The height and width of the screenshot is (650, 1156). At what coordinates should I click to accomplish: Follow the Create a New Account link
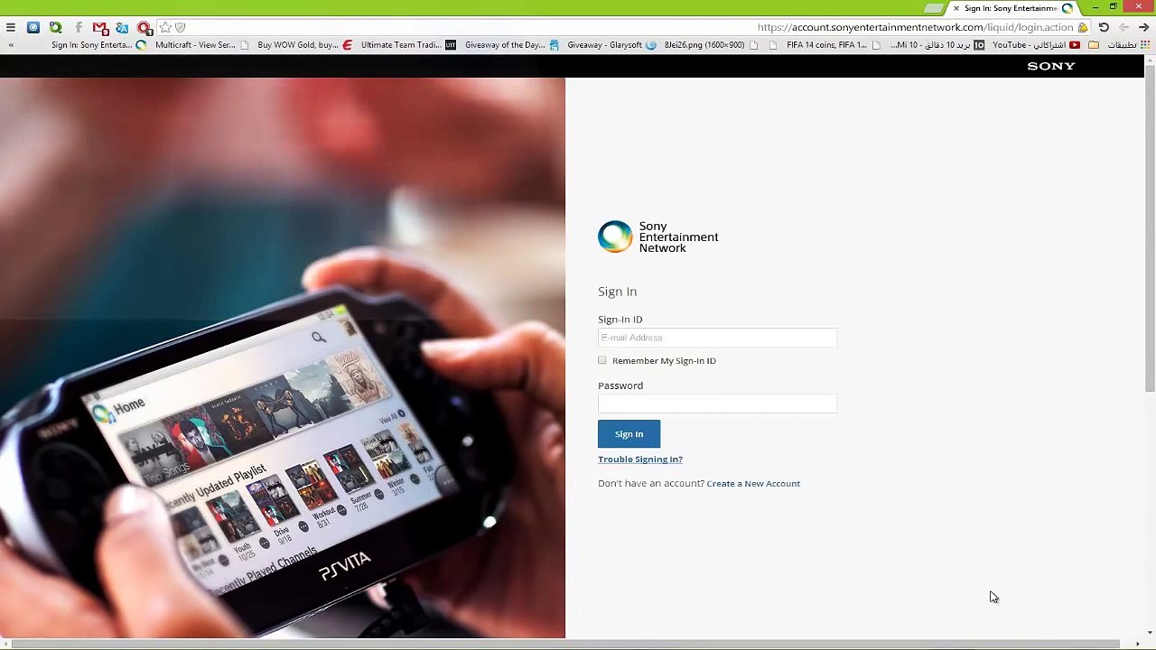tap(753, 484)
